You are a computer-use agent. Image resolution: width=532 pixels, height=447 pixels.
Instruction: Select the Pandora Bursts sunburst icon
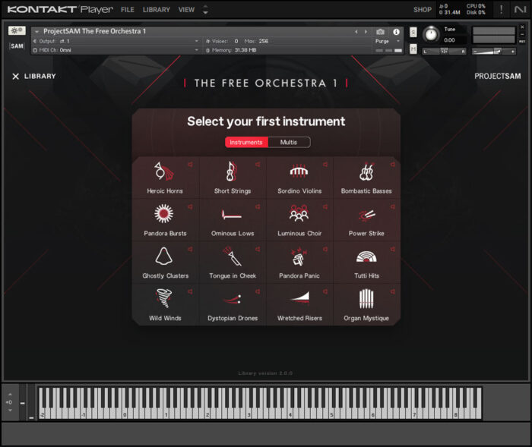click(164, 213)
